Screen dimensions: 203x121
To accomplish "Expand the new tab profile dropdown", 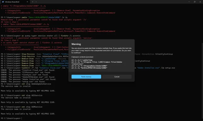I will pos(36,2).
